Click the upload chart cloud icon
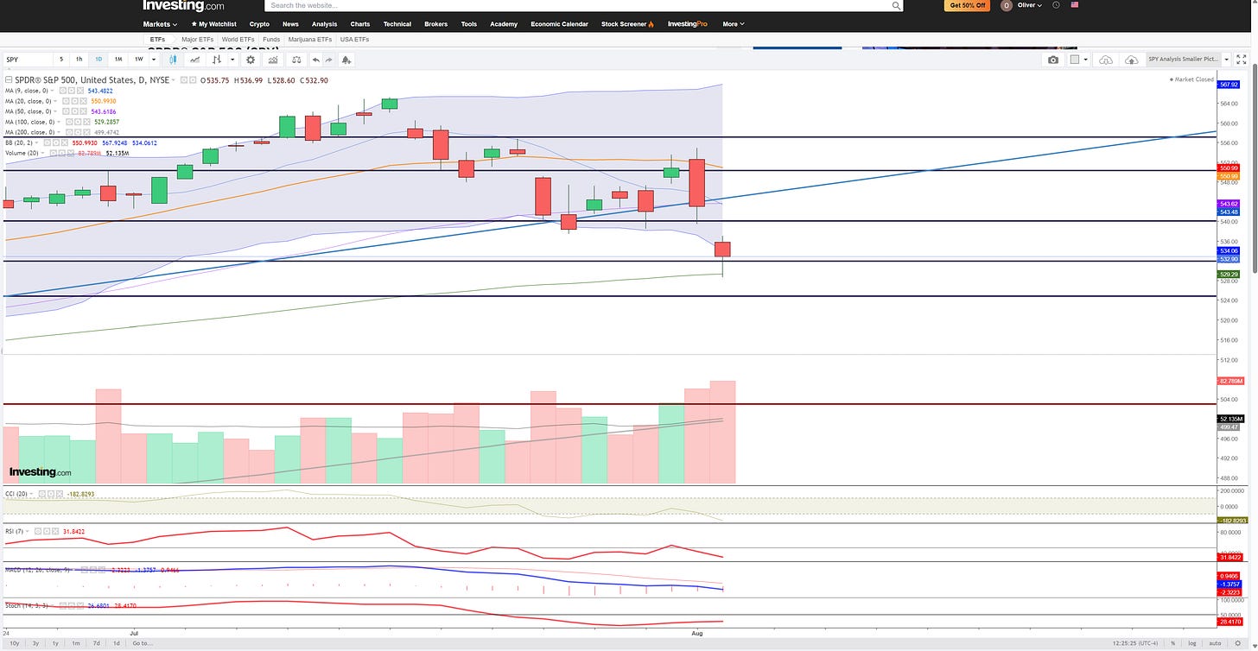The height and width of the screenshot is (651, 1258). 1132,60
